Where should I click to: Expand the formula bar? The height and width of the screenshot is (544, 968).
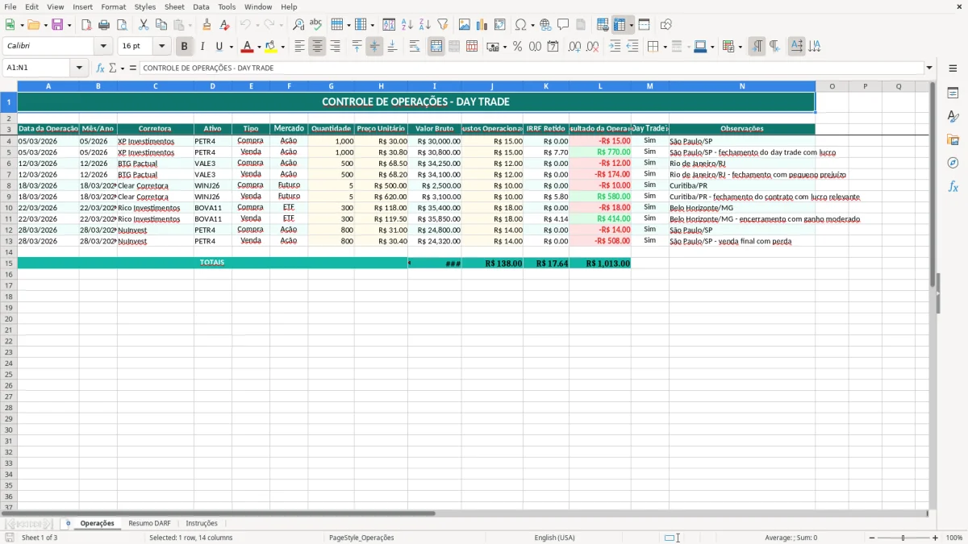[929, 69]
